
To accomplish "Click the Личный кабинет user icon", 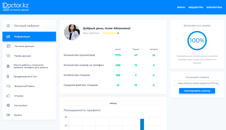I will pyautogui.click(x=8, y=26).
